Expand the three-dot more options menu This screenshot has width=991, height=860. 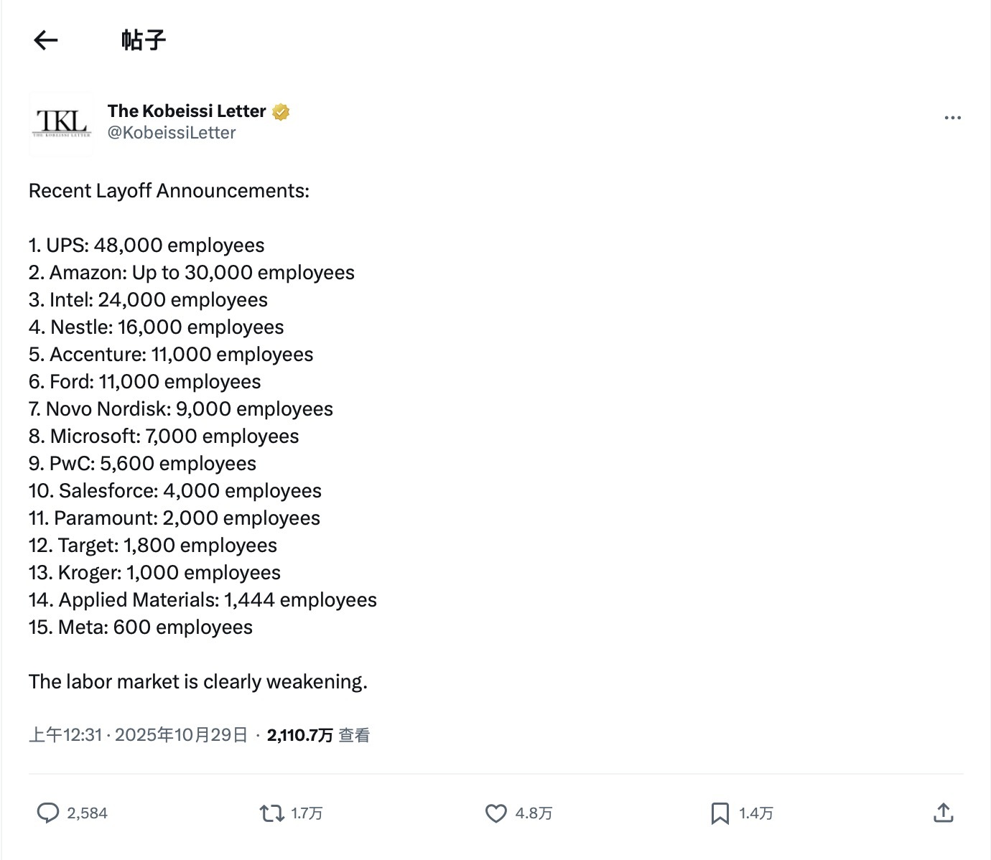pyautogui.click(x=952, y=118)
